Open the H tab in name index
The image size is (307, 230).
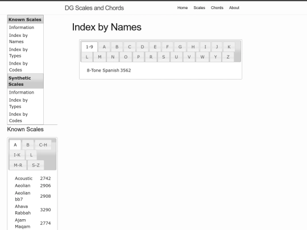pos(193,47)
